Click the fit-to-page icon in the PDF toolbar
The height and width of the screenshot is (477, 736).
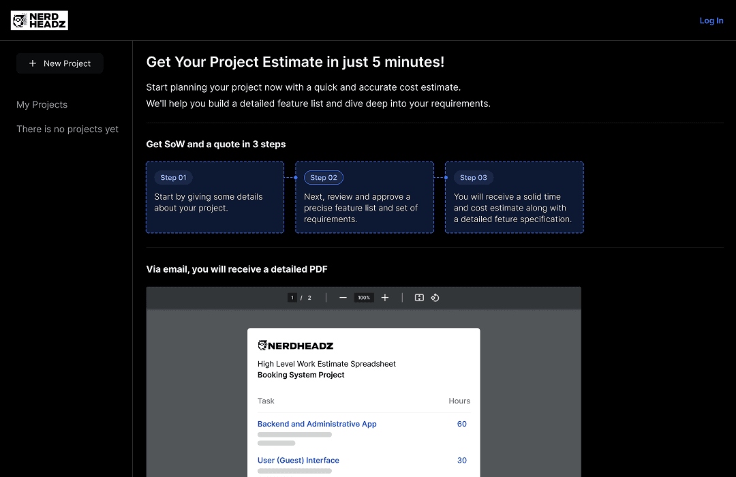click(x=419, y=298)
